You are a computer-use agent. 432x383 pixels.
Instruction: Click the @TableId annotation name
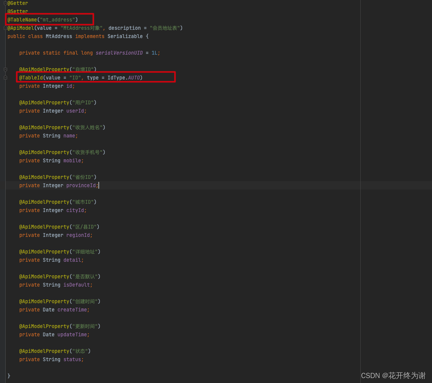click(31, 78)
